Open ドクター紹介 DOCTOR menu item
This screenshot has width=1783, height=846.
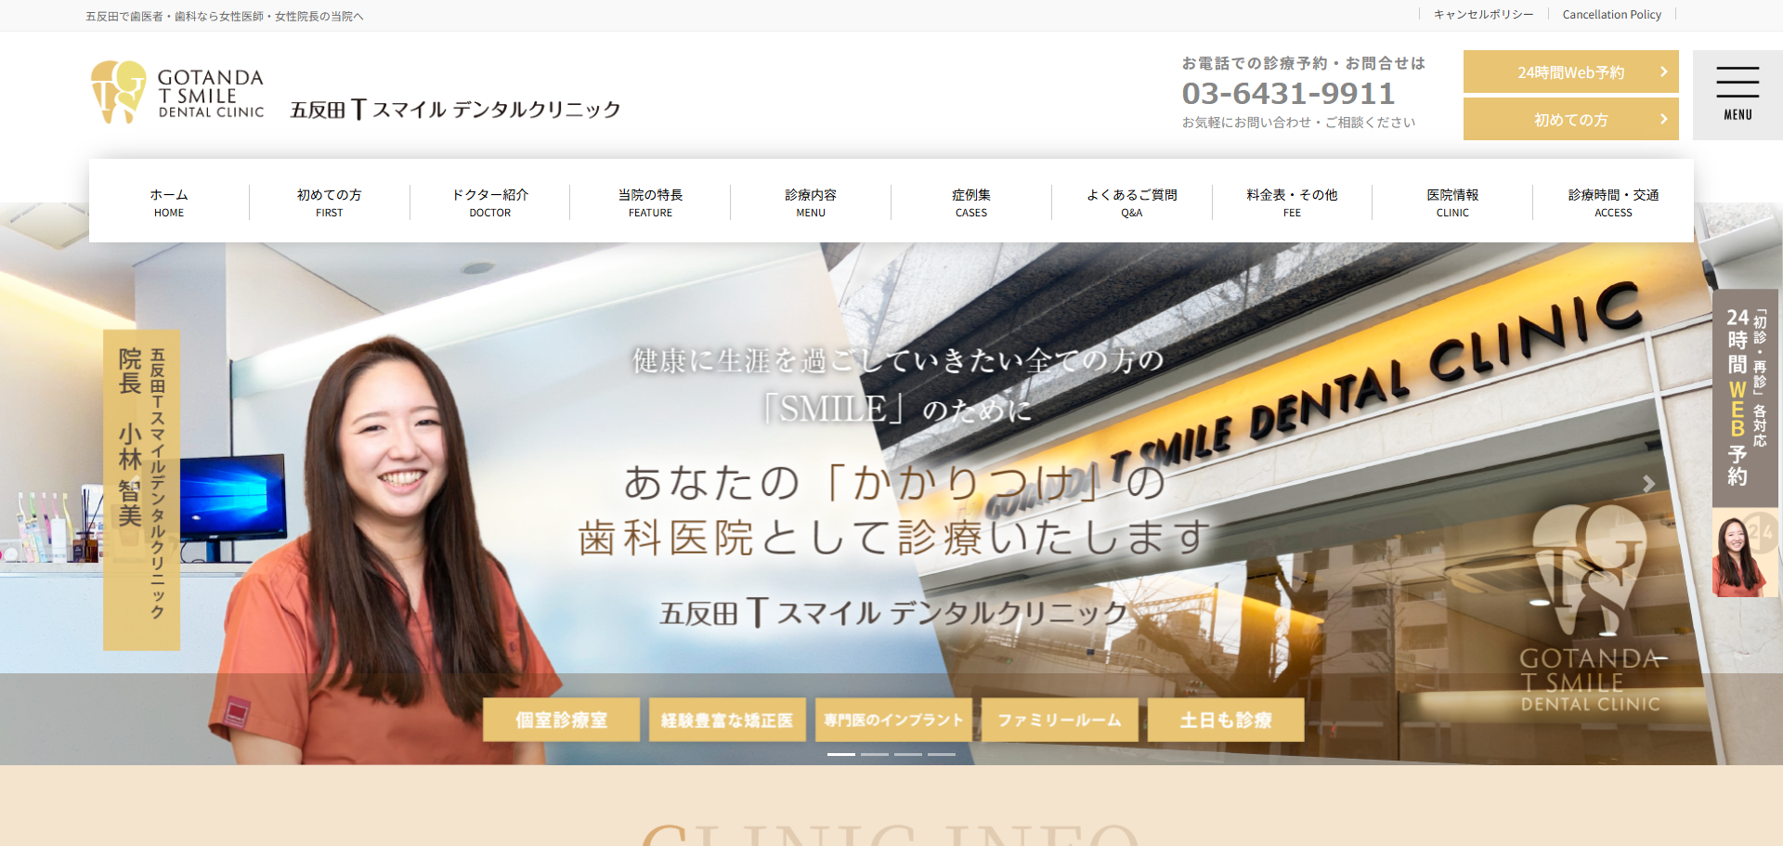(490, 202)
